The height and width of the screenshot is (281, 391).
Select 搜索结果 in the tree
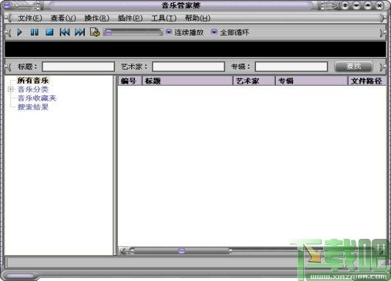pos(33,107)
